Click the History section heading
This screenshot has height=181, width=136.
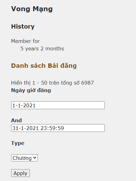[23, 26]
